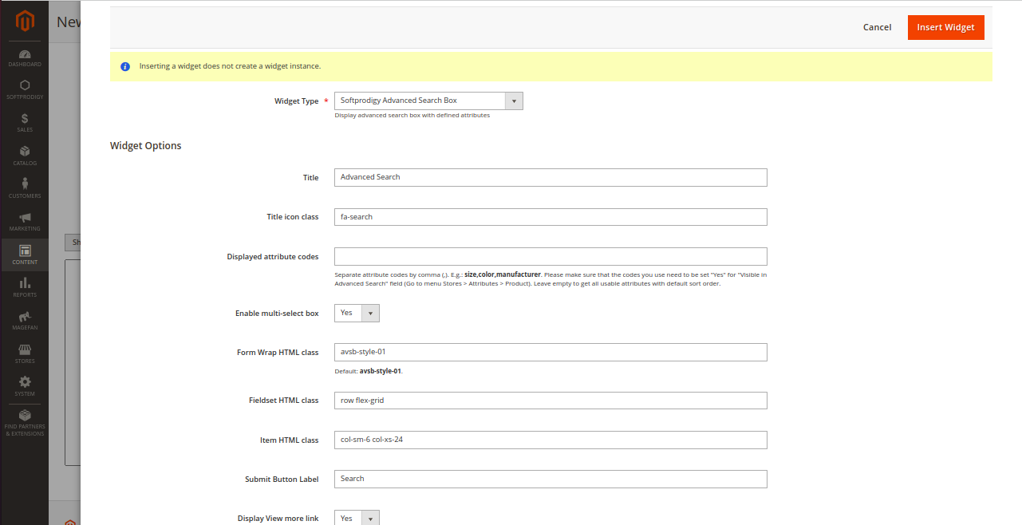This screenshot has width=1022, height=525.
Task: Click 'Inserting a widget does not create' notice text
Action: 230,66
